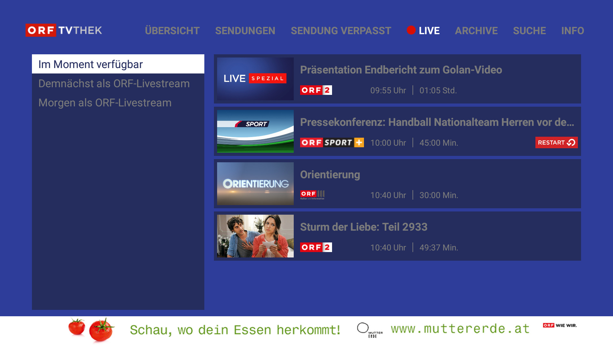The image size is (613, 345).
Task: Switch to the SUCHE tab
Action: point(529,31)
